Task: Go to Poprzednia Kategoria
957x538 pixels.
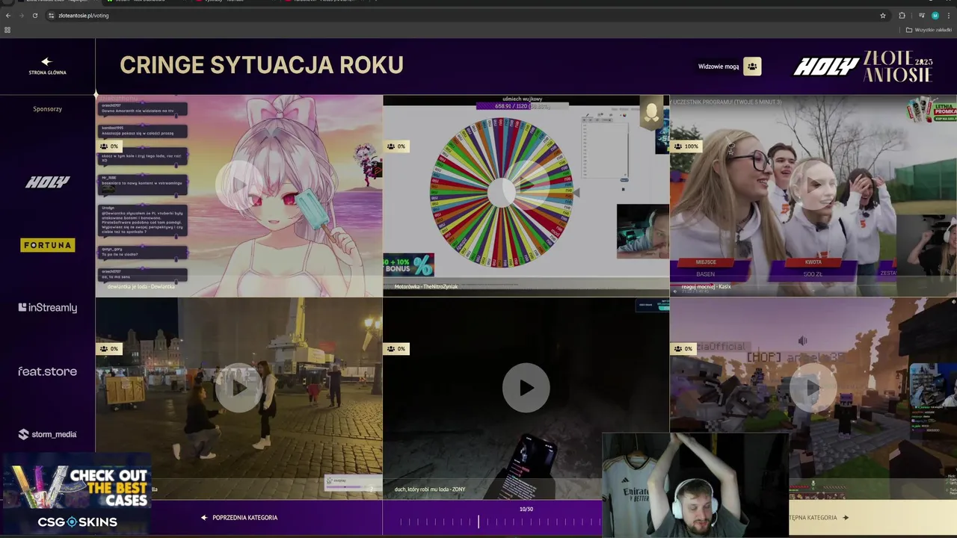Action: click(239, 517)
